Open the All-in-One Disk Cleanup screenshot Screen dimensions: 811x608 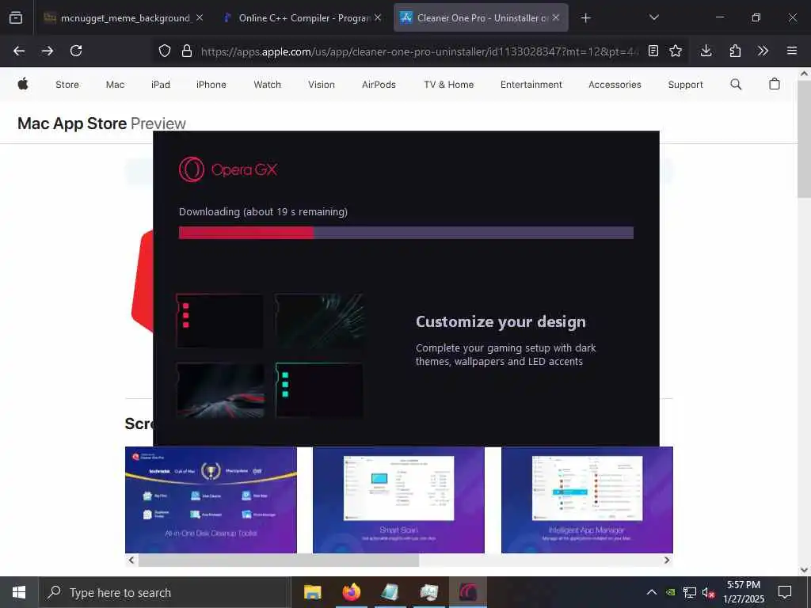click(x=211, y=500)
